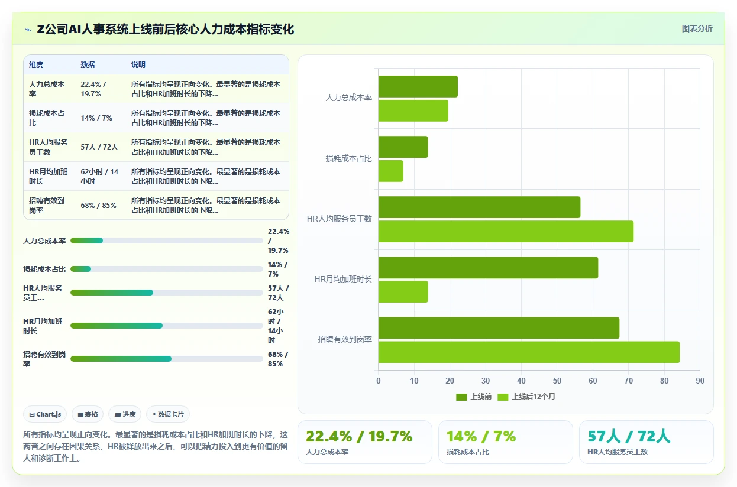Select the 表格 tag chip
The height and width of the screenshot is (487, 737).
point(88,414)
